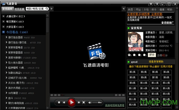Adjust the volume slider
179x110 pixels.
click(97, 102)
